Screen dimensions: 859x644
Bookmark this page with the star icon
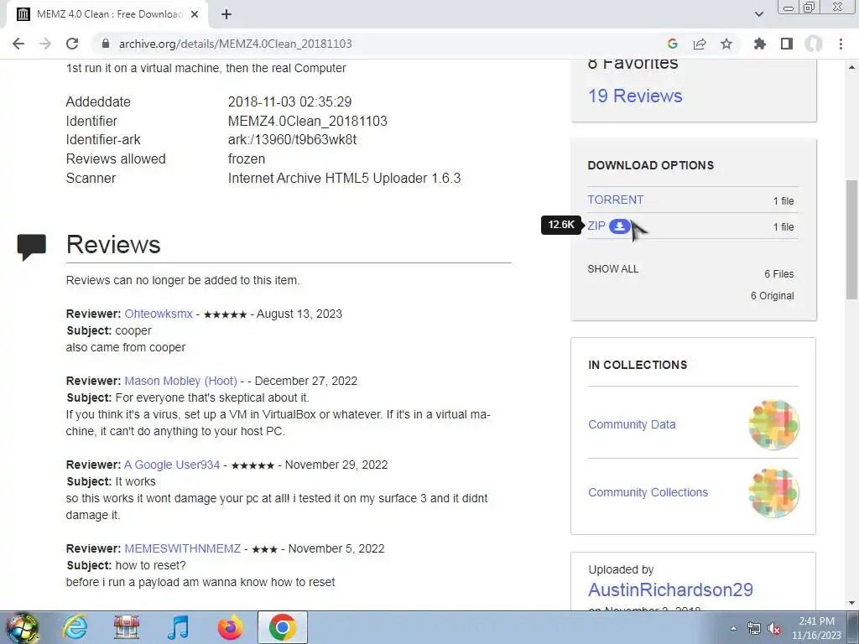point(726,44)
